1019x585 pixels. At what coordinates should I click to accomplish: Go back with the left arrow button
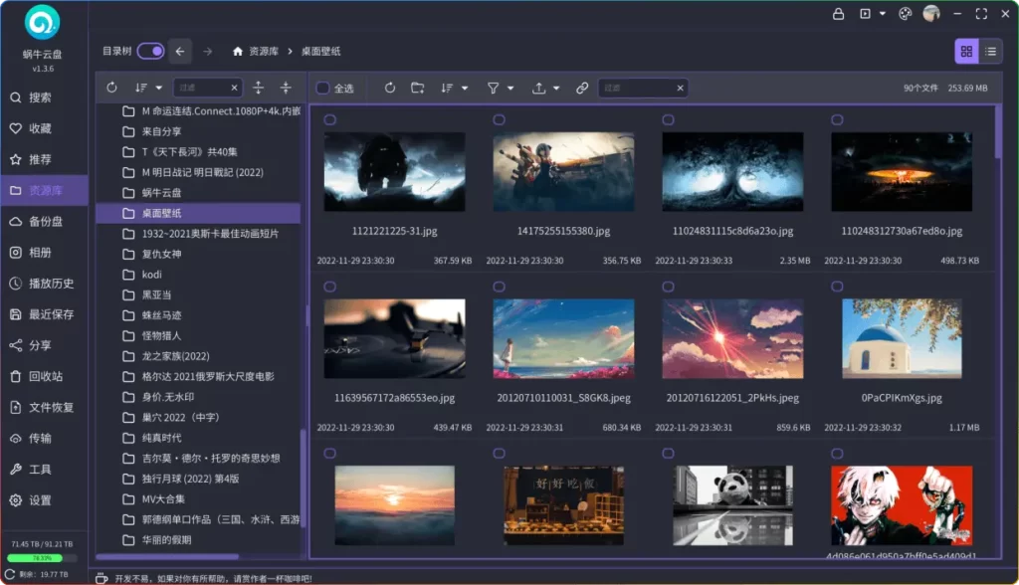(180, 52)
